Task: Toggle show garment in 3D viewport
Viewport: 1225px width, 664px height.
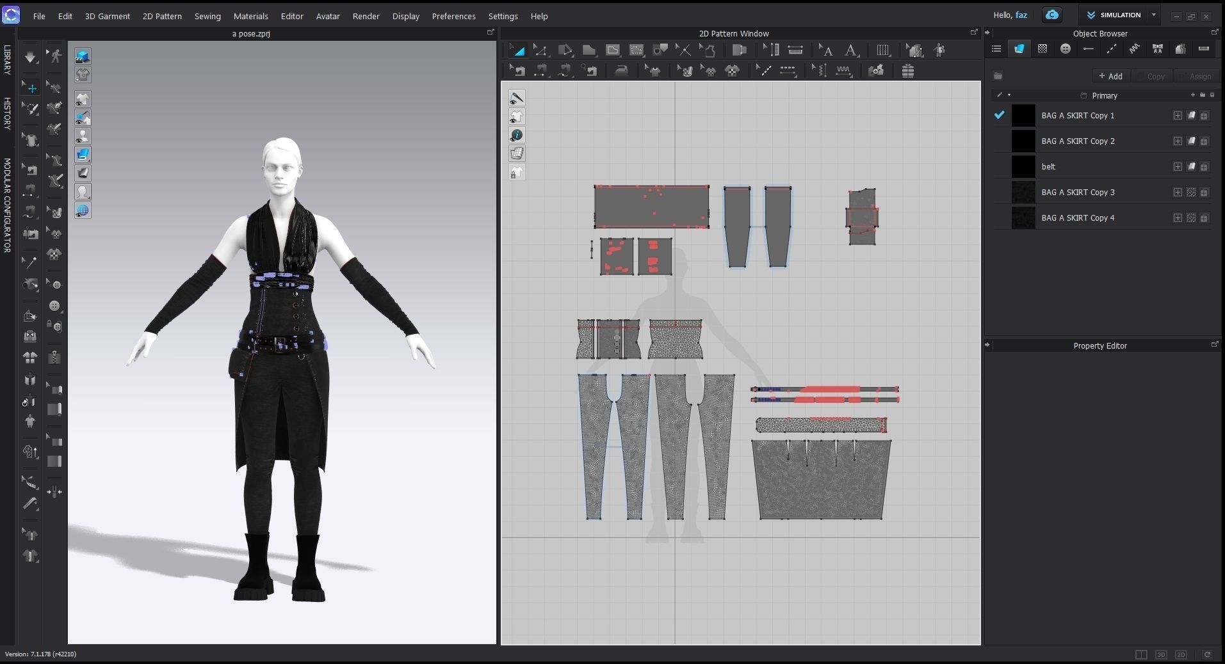Action: [83, 99]
